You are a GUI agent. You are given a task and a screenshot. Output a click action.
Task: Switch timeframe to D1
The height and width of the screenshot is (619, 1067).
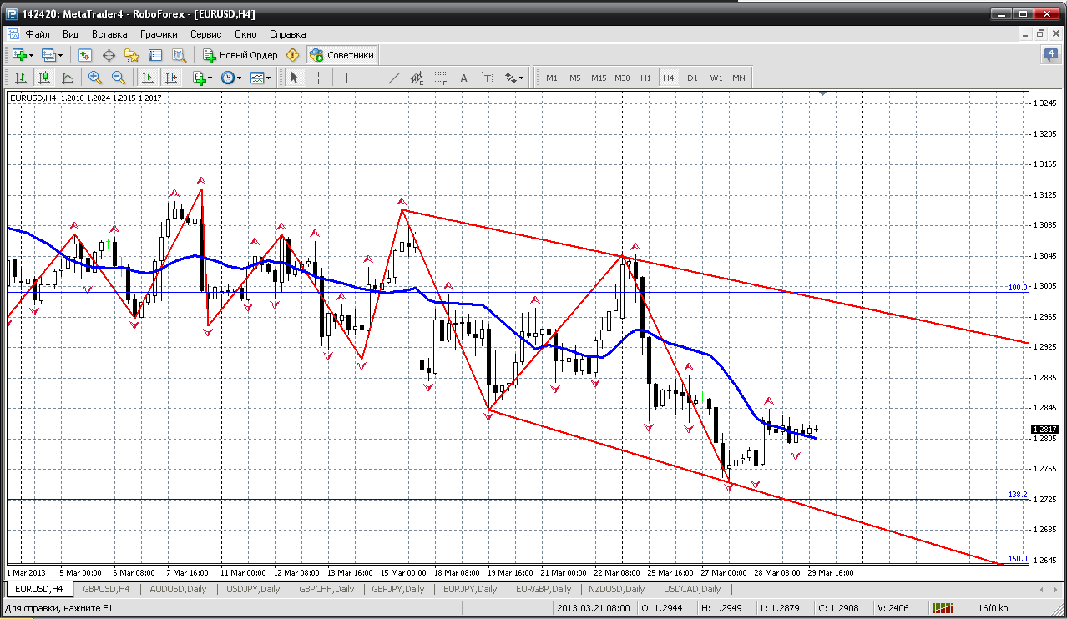692,78
